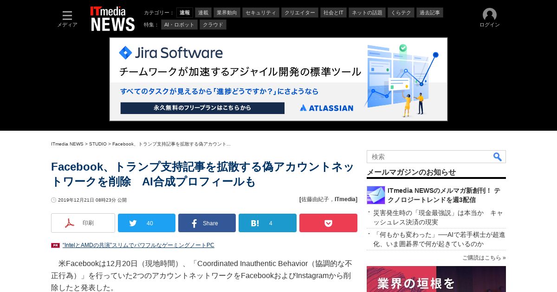Click the Jira Software logo in ad
The width and height of the screenshot is (557, 292).
coord(171,53)
